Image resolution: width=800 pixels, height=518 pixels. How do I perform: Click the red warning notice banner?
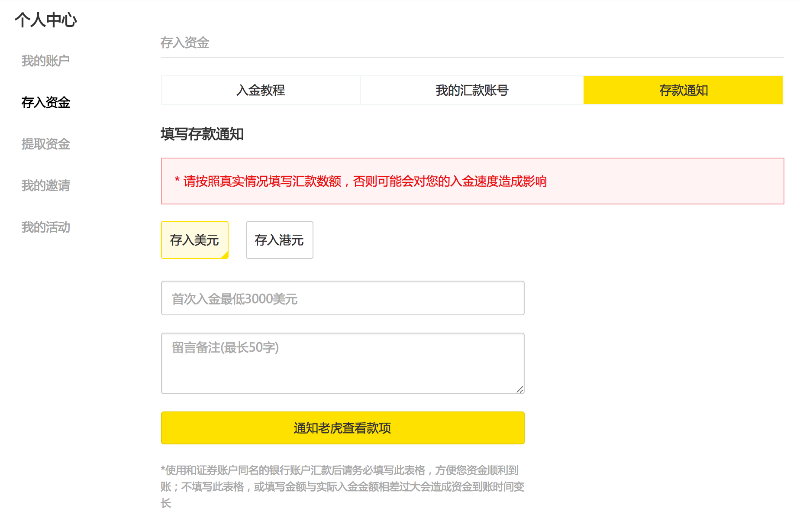tap(472, 181)
